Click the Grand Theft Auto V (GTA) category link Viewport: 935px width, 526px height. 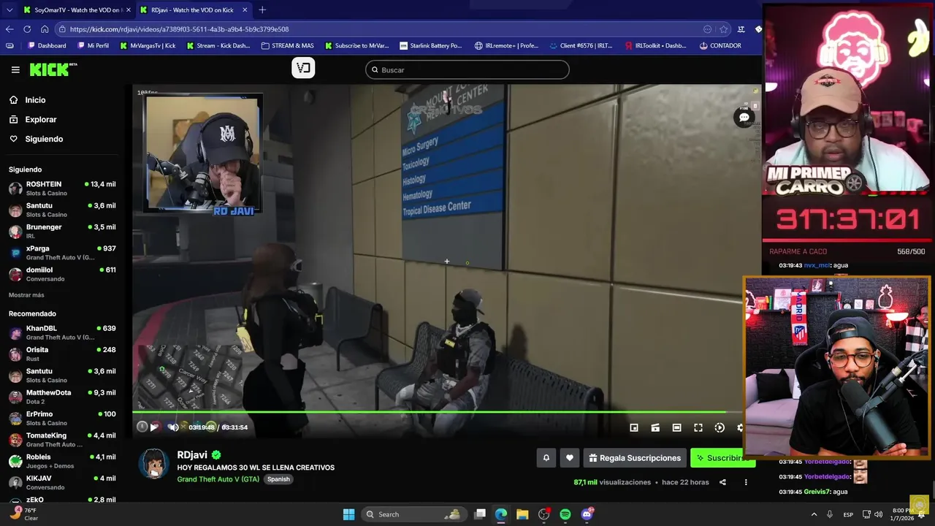[x=218, y=479]
